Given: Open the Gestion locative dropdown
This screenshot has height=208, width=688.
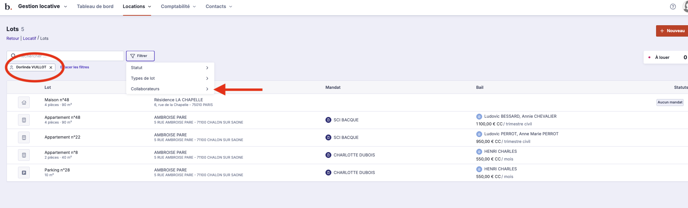Looking at the screenshot, I should [x=42, y=7].
